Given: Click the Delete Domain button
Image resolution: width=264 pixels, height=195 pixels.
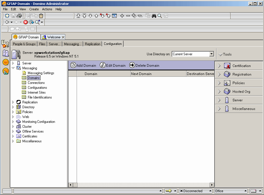Looking at the screenshot, I should pyautogui.click(x=144, y=65).
